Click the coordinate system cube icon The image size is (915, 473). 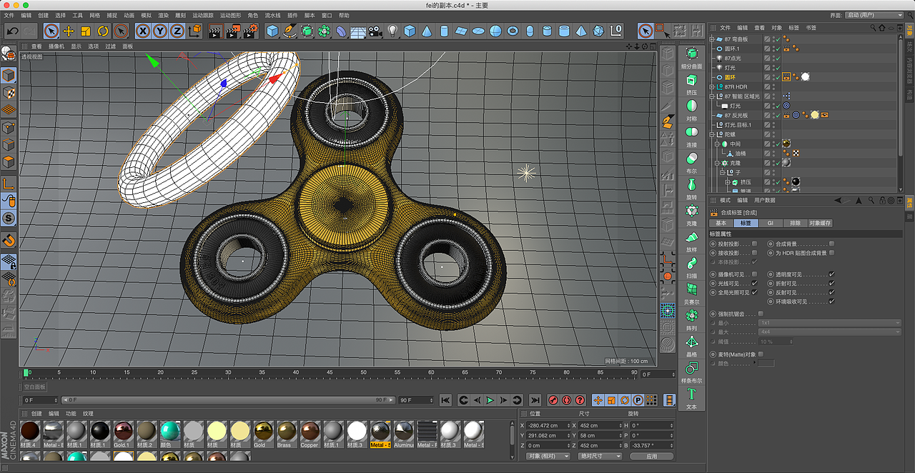[194, 31]
